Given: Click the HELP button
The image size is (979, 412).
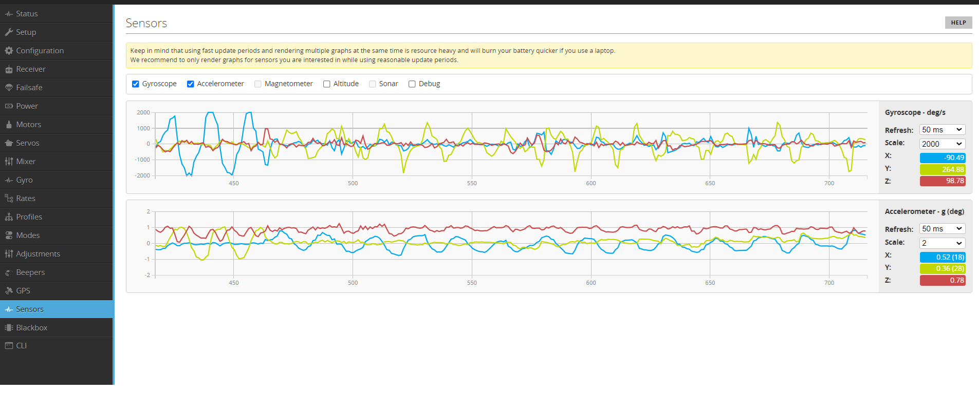Looking at the screenshot, I should click(x=958, y=23).
